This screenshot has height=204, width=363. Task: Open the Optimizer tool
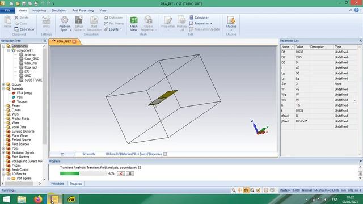click(x=113, y=18)
